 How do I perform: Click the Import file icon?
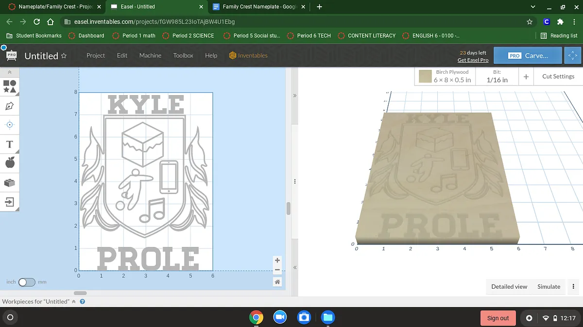(10, 201)
